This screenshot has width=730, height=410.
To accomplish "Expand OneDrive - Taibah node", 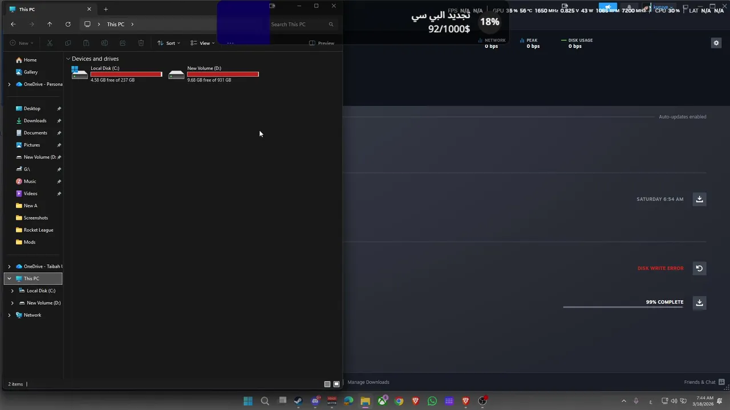I will pos(9,266).
